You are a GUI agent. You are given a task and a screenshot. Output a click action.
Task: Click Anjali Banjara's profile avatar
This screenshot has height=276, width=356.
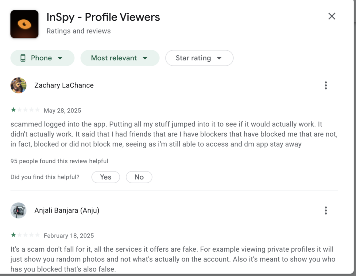[x=18, y=210]
